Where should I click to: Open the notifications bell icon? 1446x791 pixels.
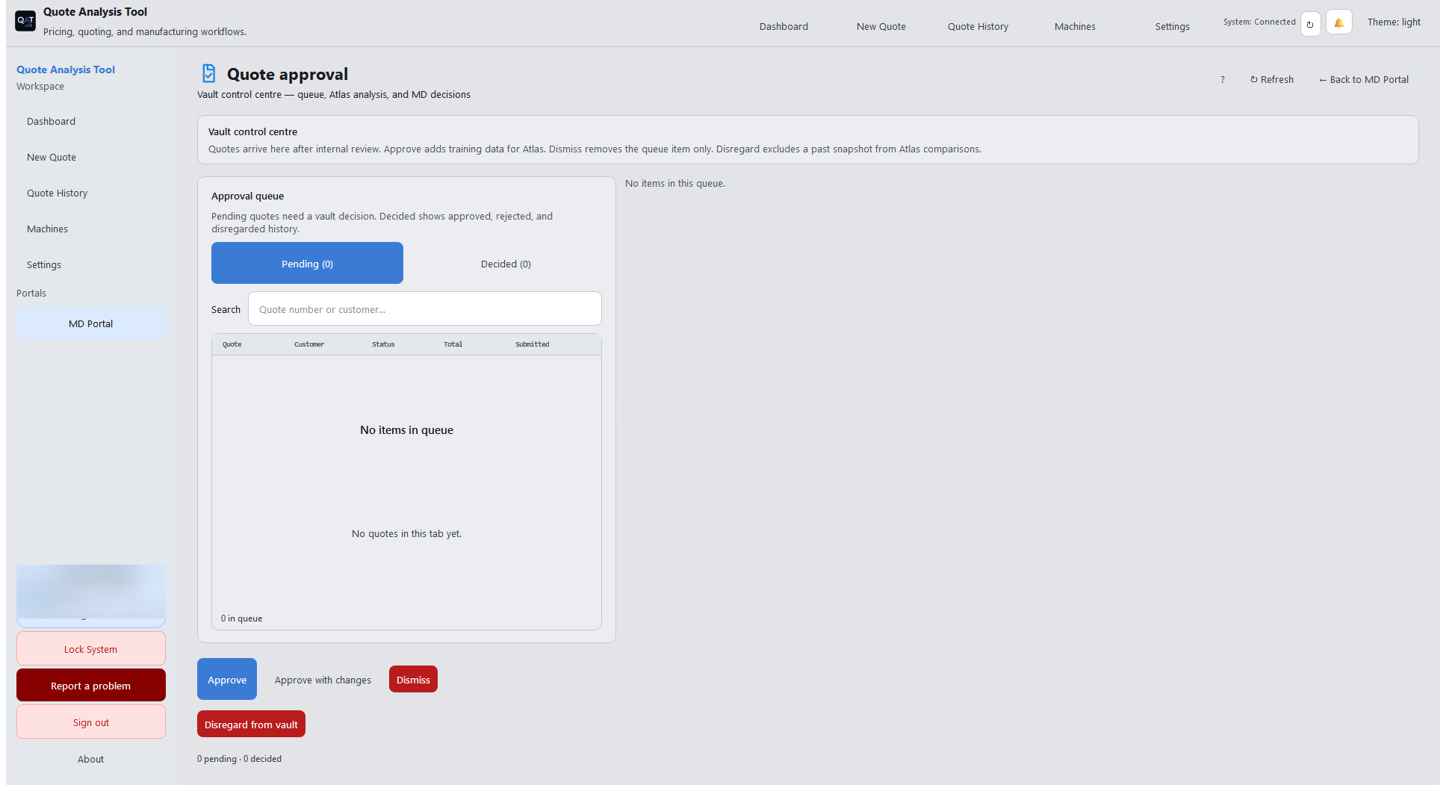[x=1338, y=22]
